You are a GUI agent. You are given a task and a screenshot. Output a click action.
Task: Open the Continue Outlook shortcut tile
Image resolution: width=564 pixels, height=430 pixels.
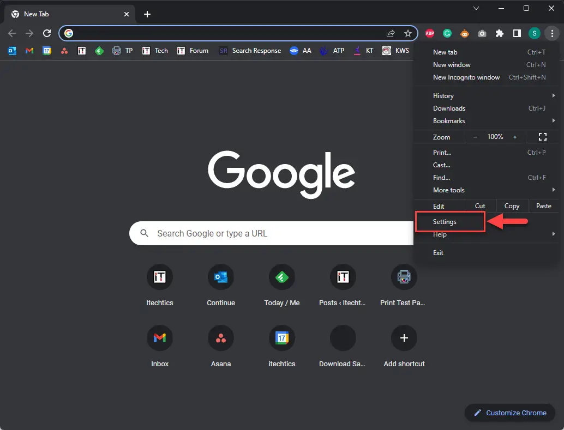click(221, 285)
